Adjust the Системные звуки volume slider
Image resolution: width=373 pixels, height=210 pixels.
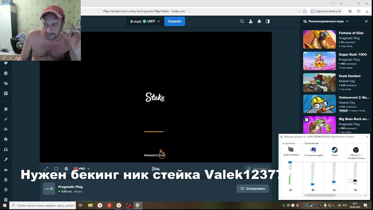[x=313, y=184]
